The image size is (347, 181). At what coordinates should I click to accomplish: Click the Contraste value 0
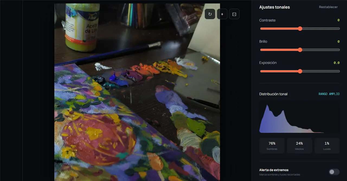(x=338, y=20)
